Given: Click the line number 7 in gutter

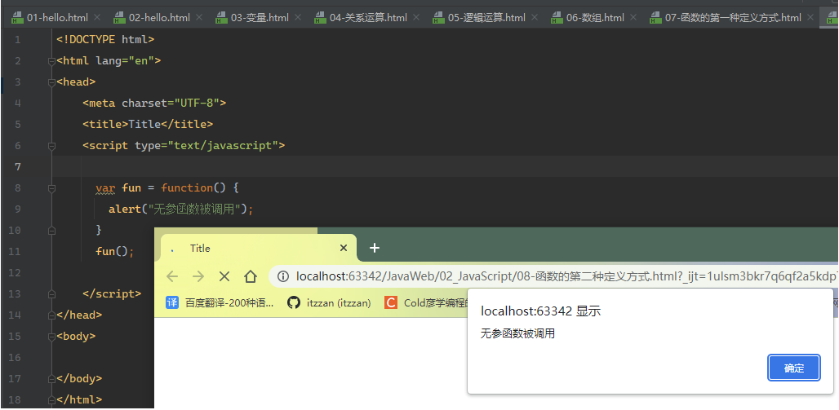Looking at the screenshot, I should click(x=18, y=167).
